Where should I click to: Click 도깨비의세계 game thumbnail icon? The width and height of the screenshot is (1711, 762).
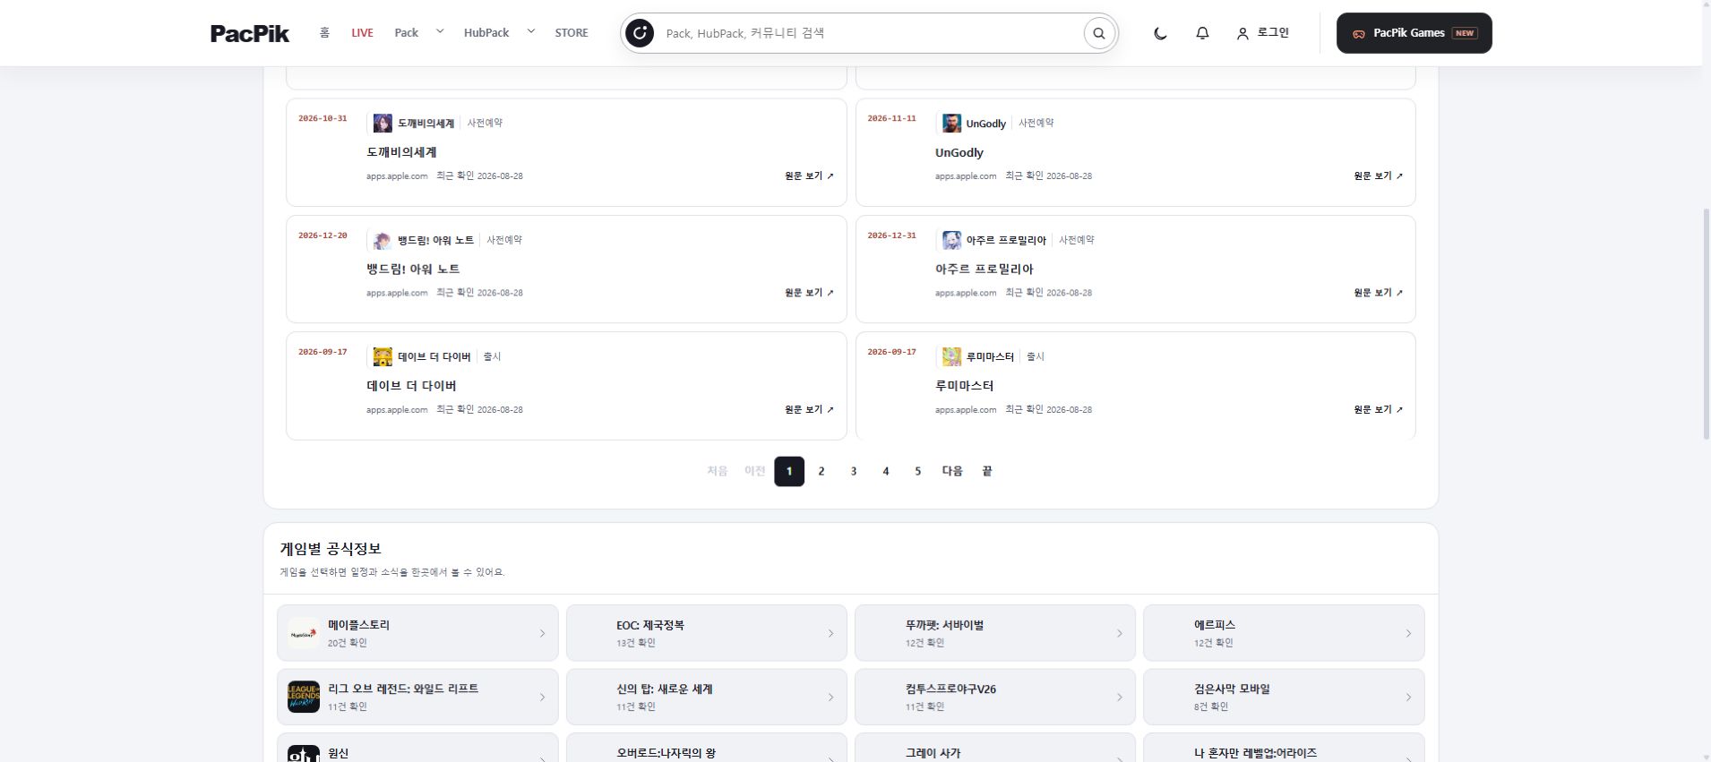click(383, 124)
